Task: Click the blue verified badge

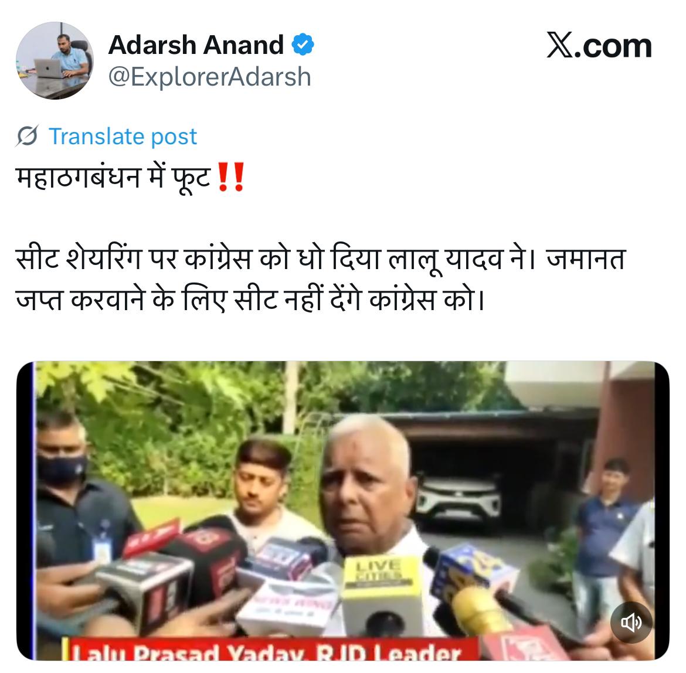Action: (x=303, y=45)
